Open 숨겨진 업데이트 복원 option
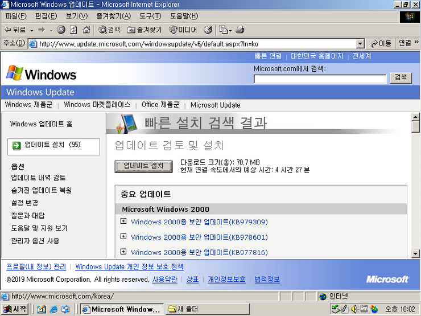 (42, 190)
